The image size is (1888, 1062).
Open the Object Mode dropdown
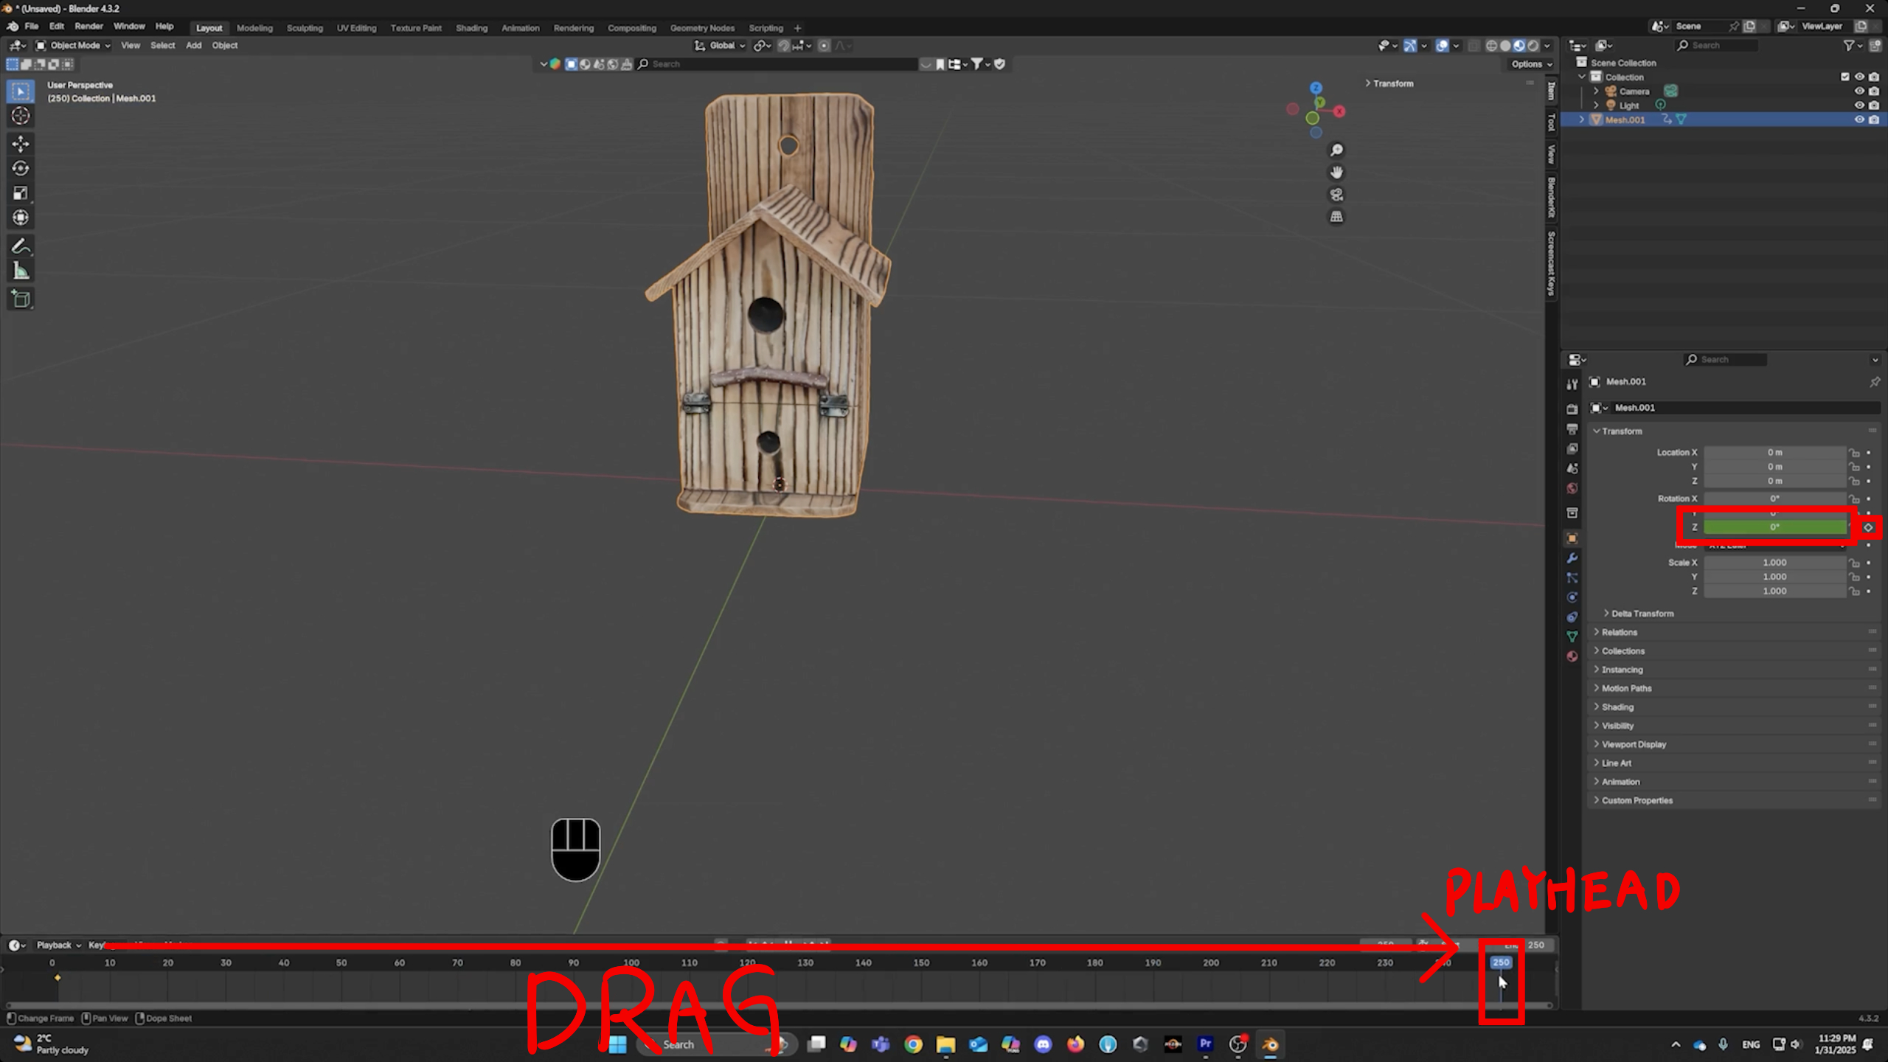coord(74,45)
